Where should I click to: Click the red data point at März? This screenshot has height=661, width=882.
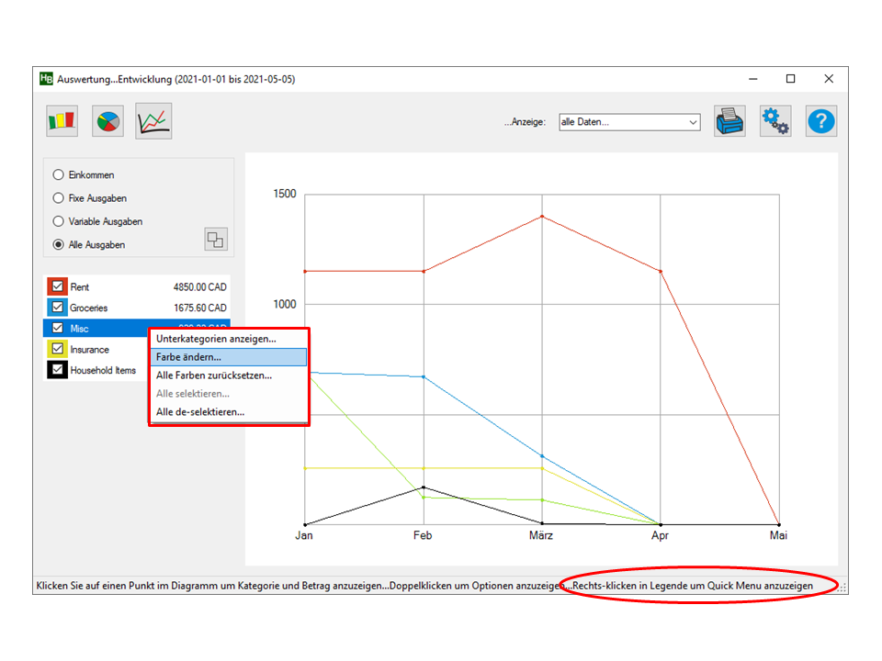coord(542,217)
